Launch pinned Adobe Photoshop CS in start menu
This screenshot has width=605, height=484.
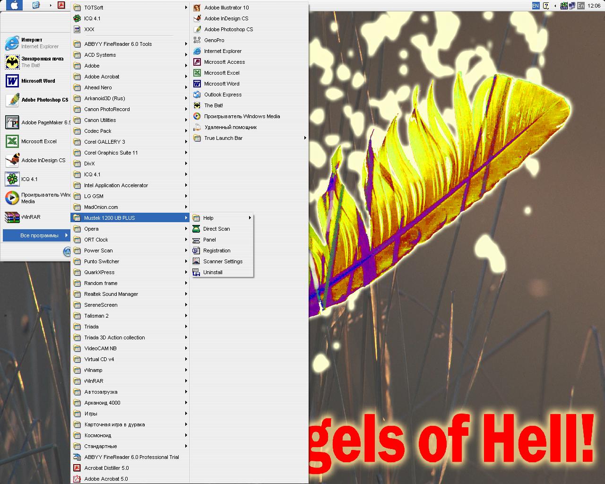36,100
